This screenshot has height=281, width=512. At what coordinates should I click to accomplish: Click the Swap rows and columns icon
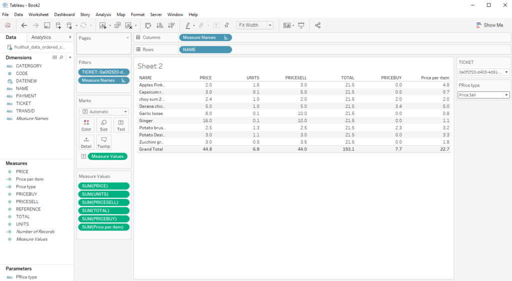click(x=148, y=25)
